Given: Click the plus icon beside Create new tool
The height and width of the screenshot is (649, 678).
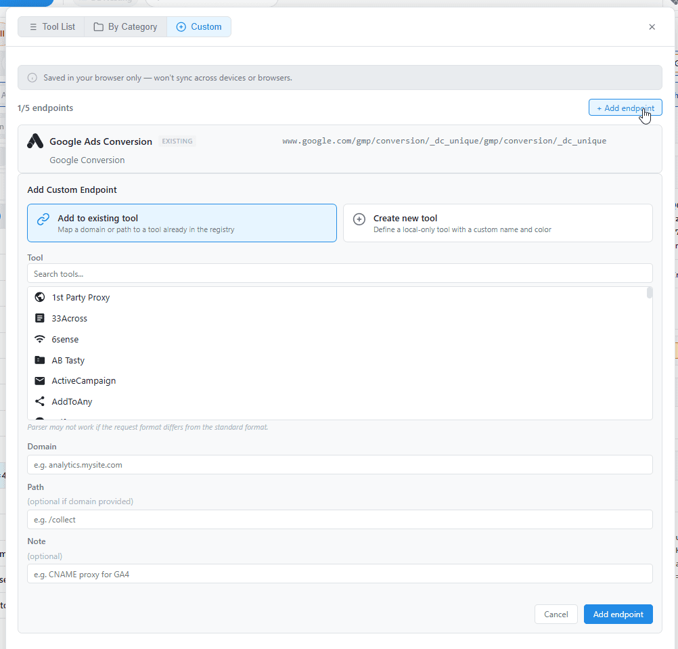Looking at the screenshot, I should (359, 219).
